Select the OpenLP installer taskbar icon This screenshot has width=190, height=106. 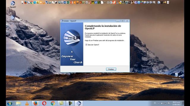pyautogui.click(x=79, y=103)
